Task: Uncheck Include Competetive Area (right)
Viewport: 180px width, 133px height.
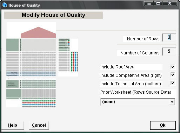Action: (x=173, y=75)
